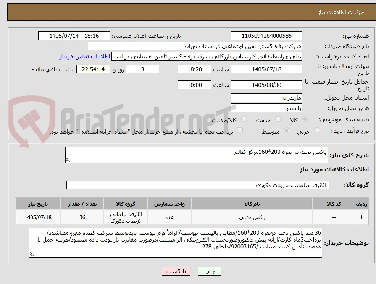Click the بازگشت (back) button
Image resolution: width=376 pixels, height=284 pixels.
pos(176,271)
